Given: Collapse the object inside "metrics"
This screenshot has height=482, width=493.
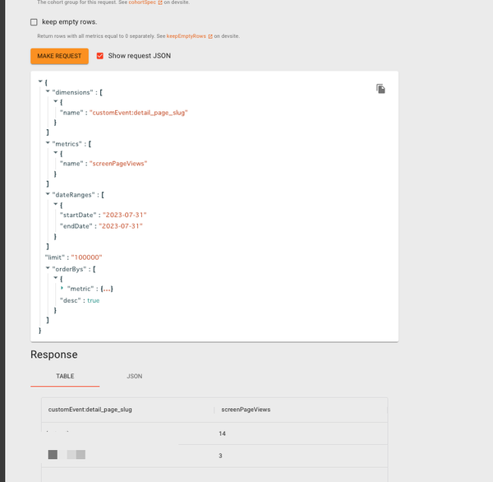Looking at the screenshot, I should 55,152.
